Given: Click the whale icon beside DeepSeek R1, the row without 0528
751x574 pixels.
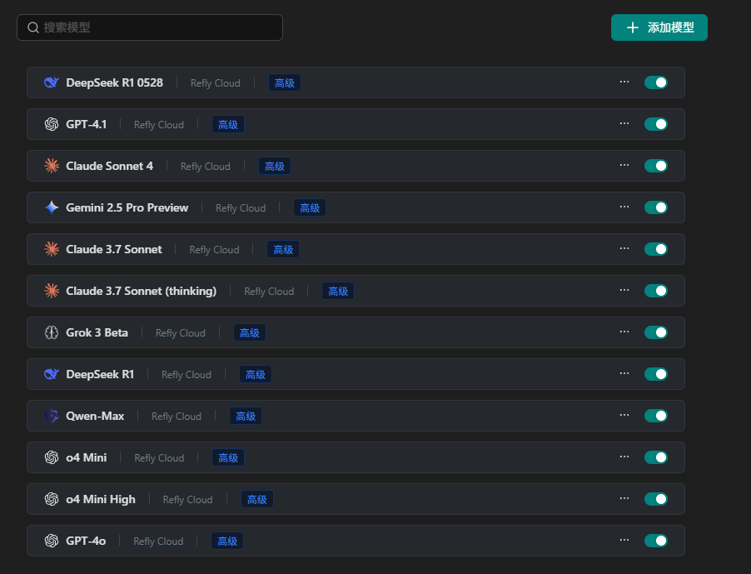Looking at the screenshot, I should coord(52,374).
